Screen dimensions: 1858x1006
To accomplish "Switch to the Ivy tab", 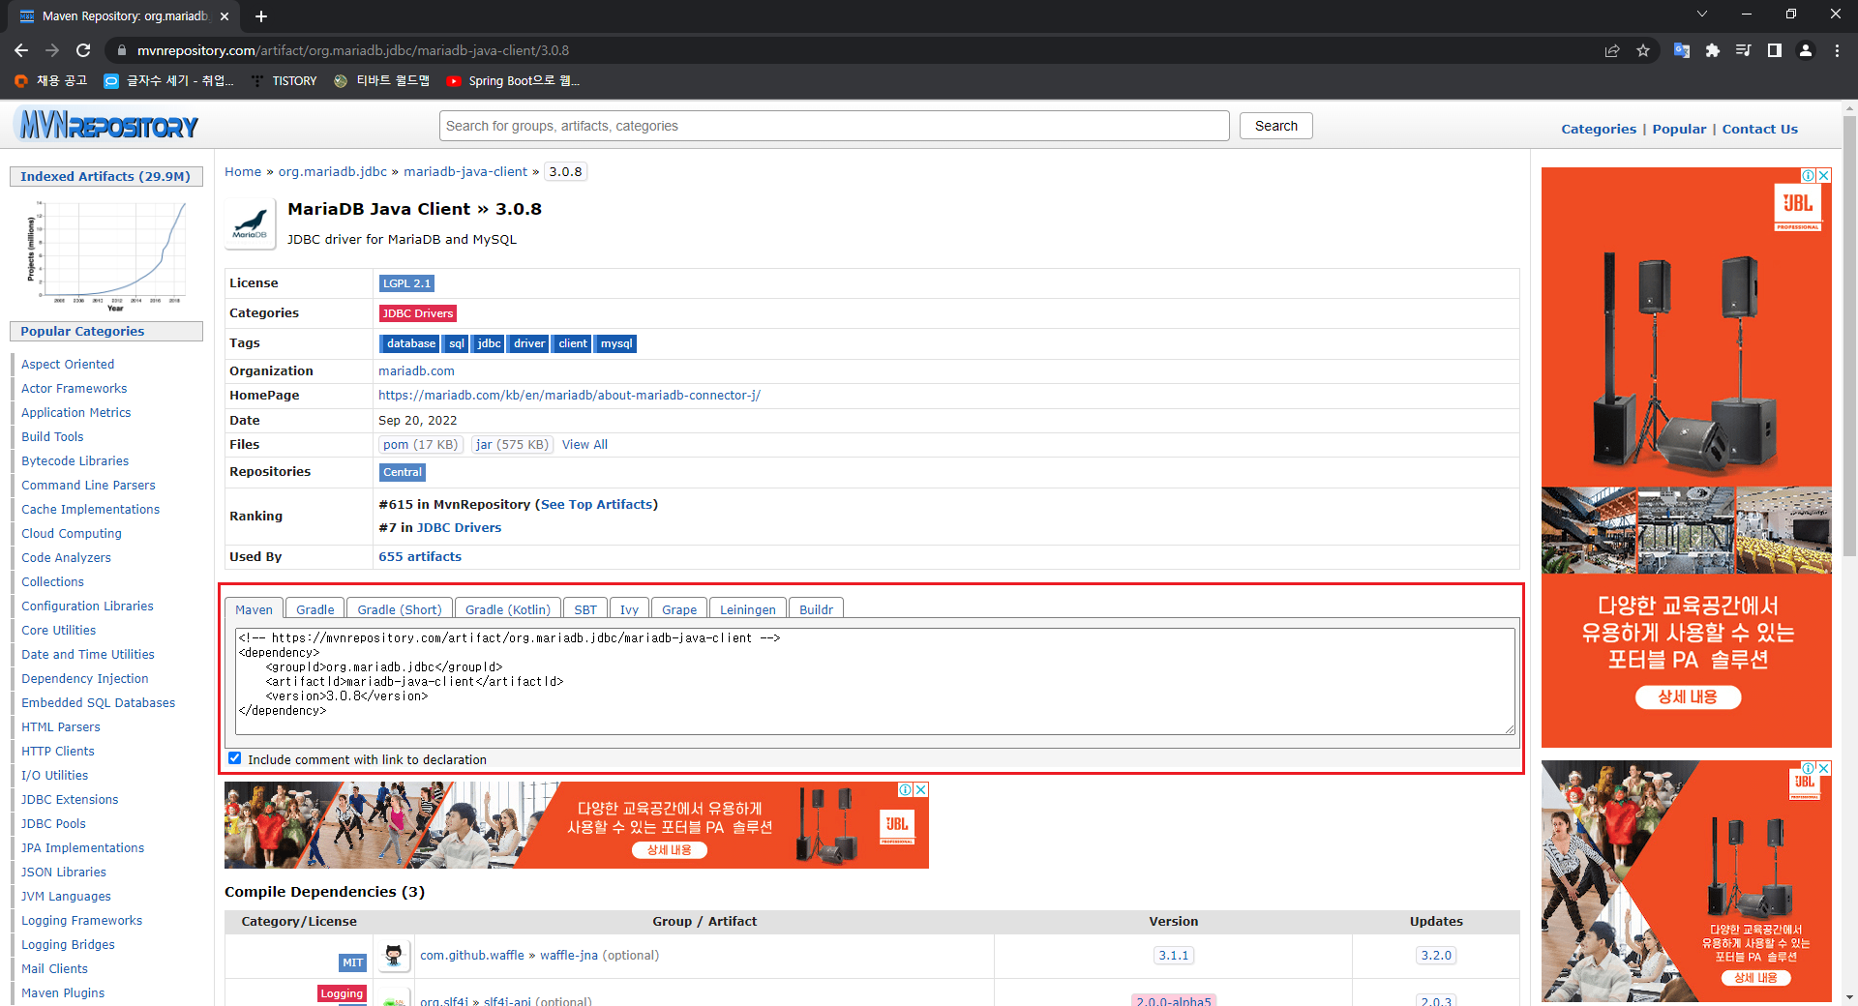I will click(629, 609).
